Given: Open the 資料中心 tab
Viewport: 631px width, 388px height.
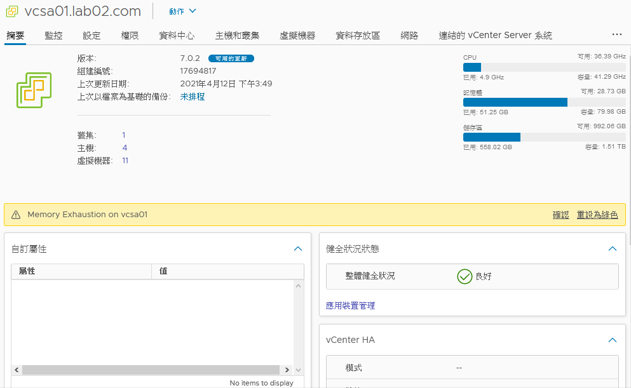Looking at the screenshot, I should [177, 36].
